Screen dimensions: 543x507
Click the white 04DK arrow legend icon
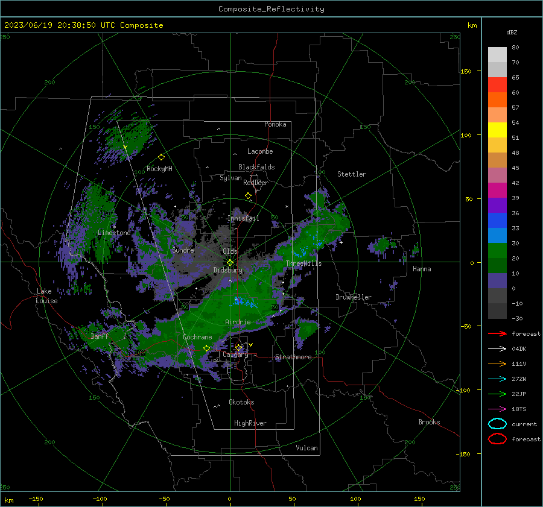pyautogui.click(x=497, y=348)
